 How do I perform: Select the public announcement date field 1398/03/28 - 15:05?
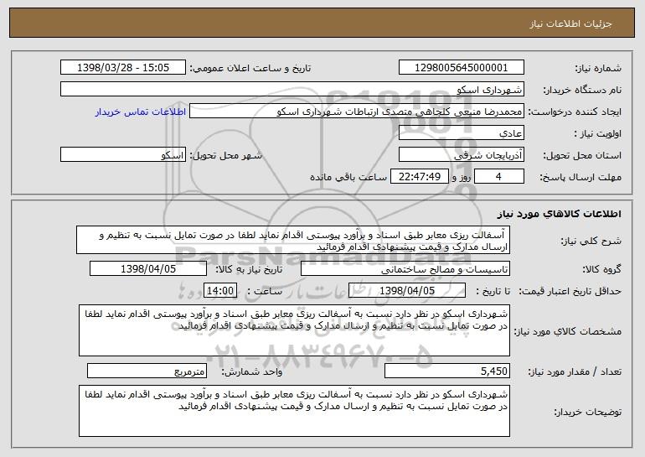(123, 68)
